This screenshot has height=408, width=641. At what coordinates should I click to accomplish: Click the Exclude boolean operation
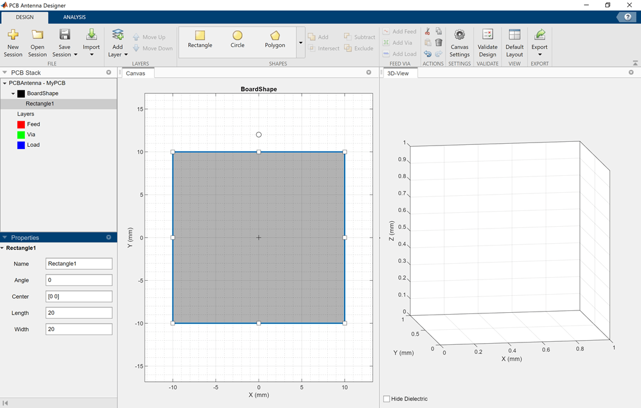(x=359, y=48)
